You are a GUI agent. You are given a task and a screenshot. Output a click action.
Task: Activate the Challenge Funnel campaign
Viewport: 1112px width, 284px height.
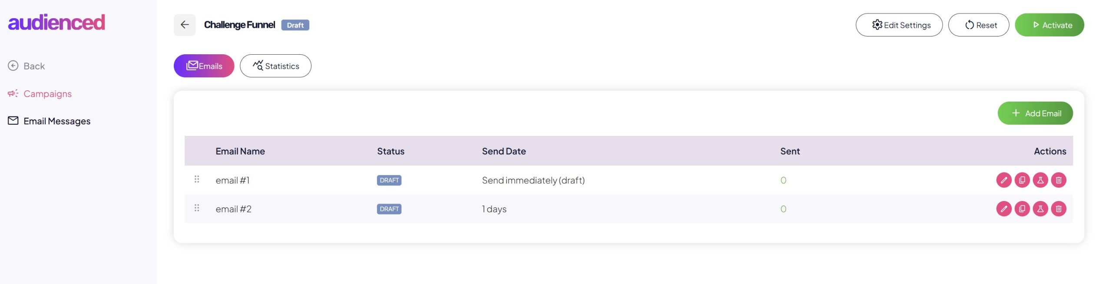click(1049, 25)
